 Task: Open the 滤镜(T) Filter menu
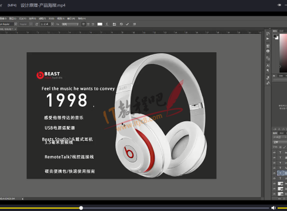tap(42, 19)
